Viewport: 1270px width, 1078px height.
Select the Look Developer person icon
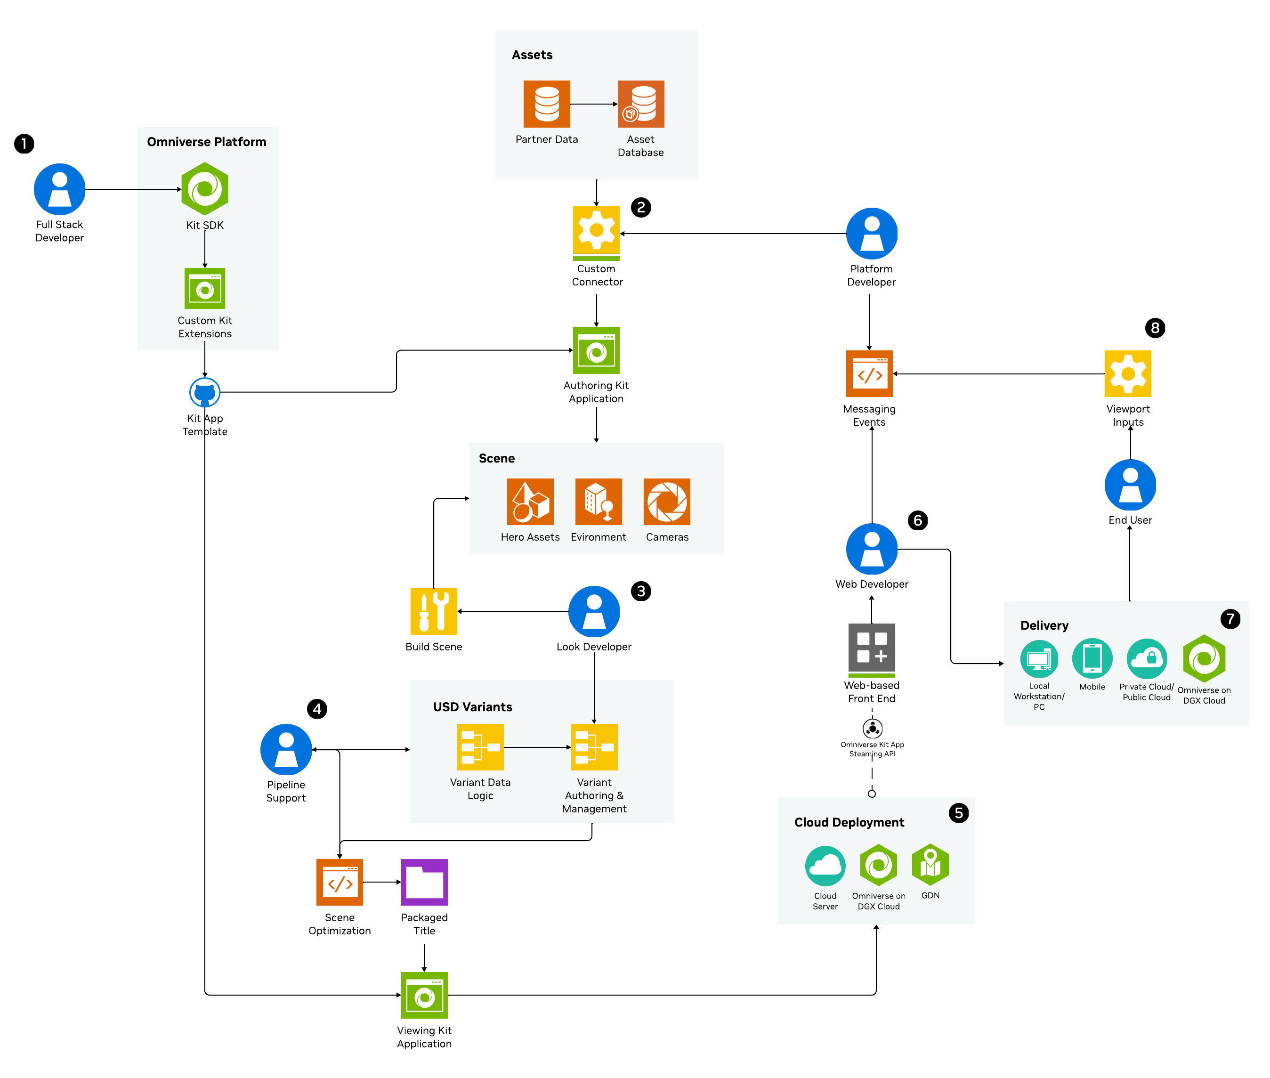[594, 611]
